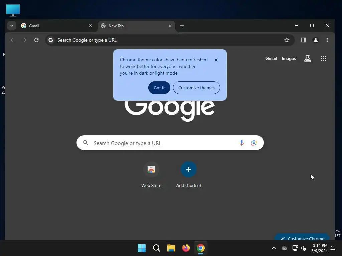Go forward to next page
Screen dimensions: 342x256
pyautogui.click(x=24, y=40)
